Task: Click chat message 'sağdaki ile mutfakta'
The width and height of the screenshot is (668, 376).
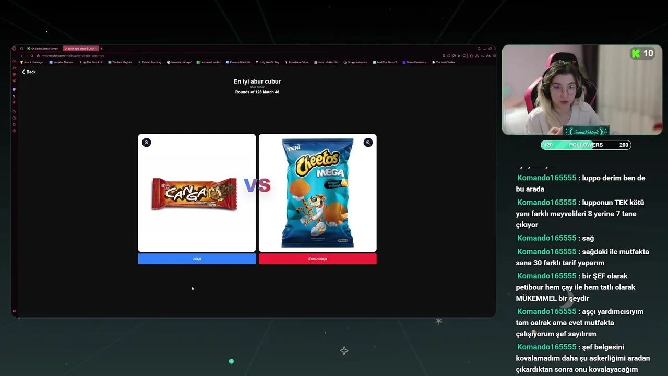Action: pos(582,257)
